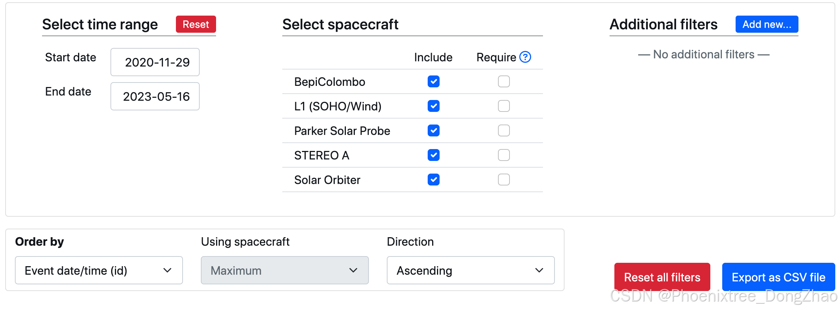Export results as CSV file
Screen dimensions: 839x310
click(778, 277)
